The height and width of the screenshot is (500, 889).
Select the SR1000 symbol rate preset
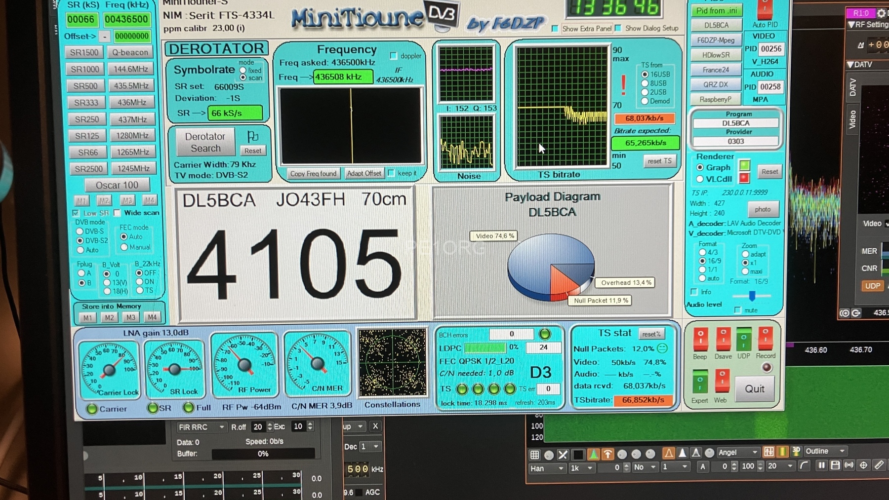click(x=84, y=69)
